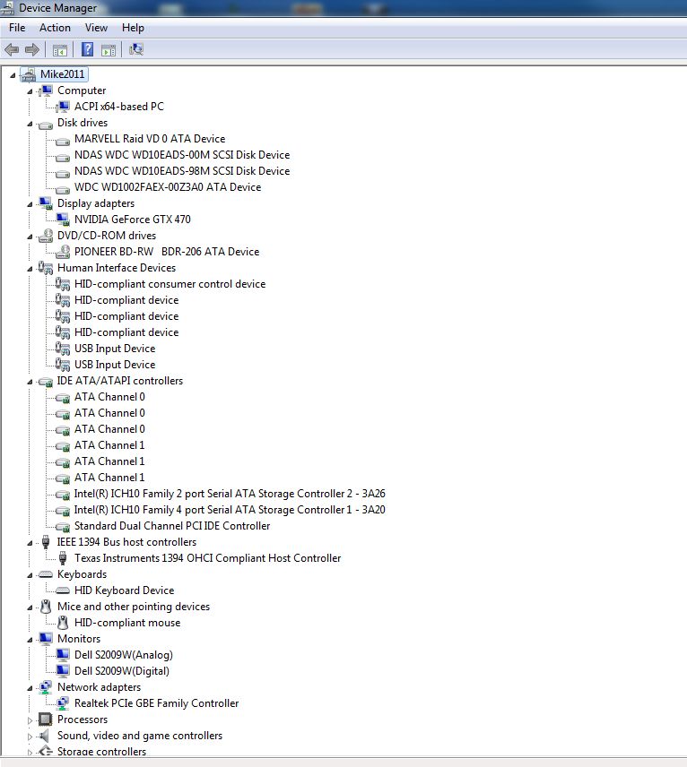This screenshot has height=767, width=687.
Task: Collapse the Disk drives category
Action: point(30,124)
